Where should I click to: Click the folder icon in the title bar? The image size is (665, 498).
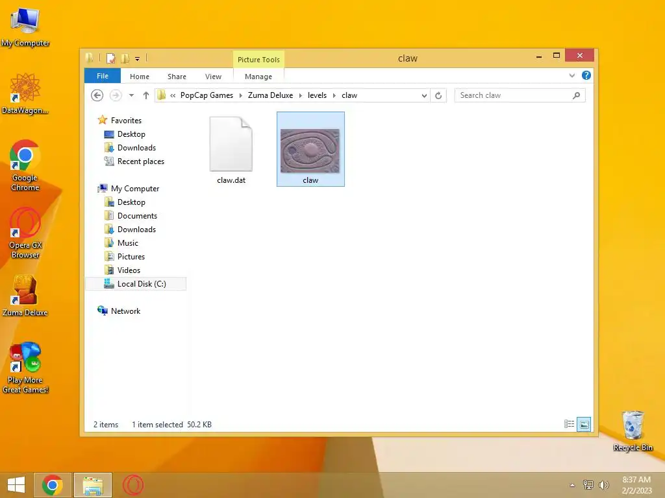tap(89, 58)
